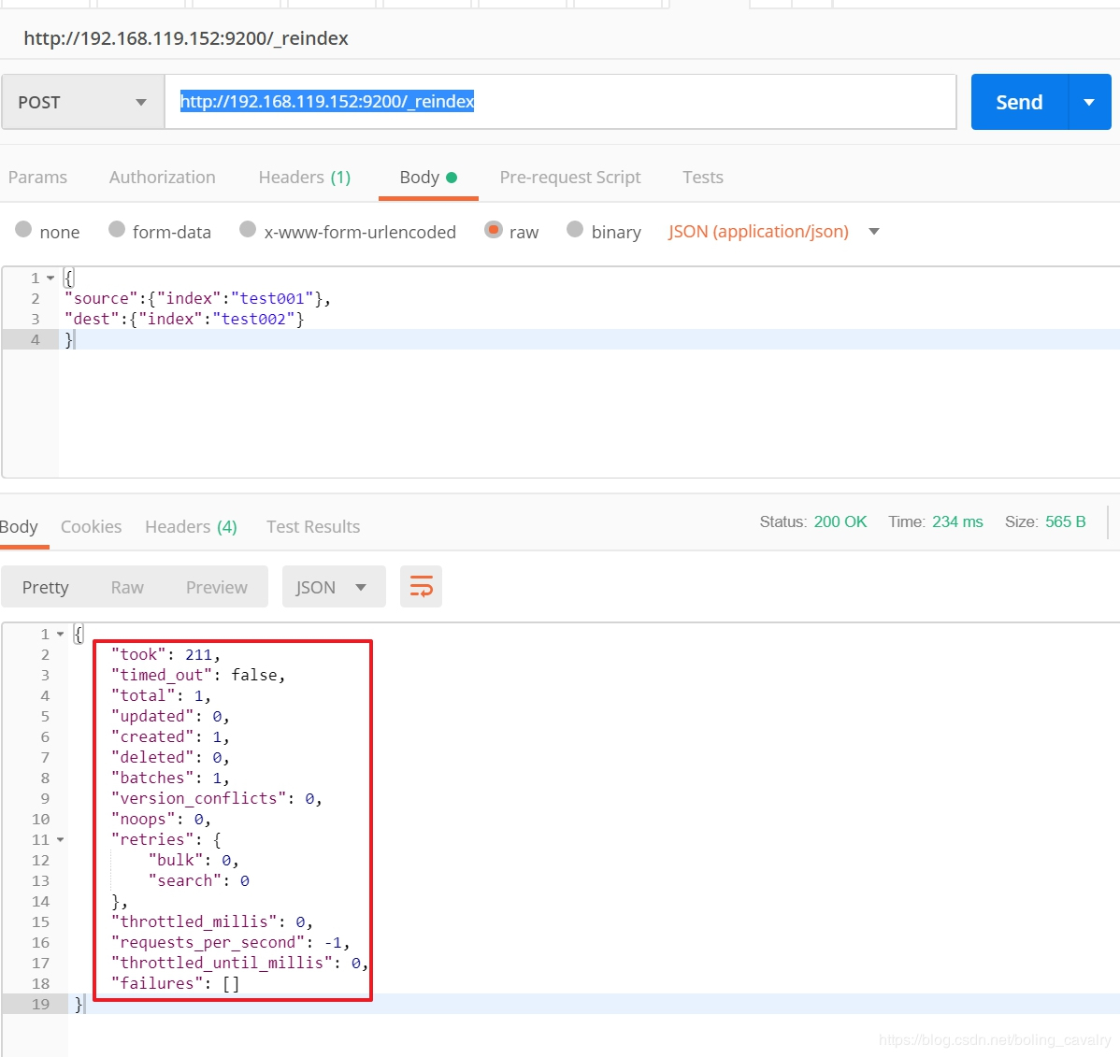
Task: Click the request URL input field
Action: click(x=560, y=102)
